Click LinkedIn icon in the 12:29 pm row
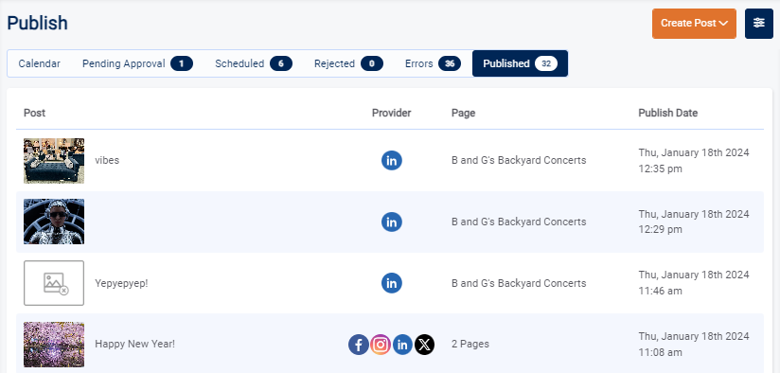The width and height of the screenshot is (780, 373). tap(392, 222)
